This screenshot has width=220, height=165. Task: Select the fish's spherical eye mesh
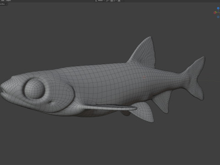point(35,89)
